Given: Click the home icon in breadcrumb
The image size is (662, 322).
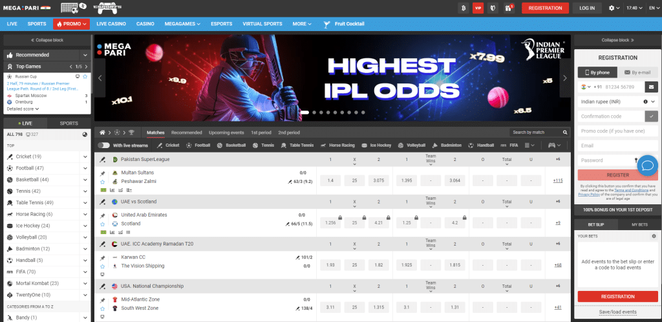Looking at the screenshot, I should coord(102,133).
